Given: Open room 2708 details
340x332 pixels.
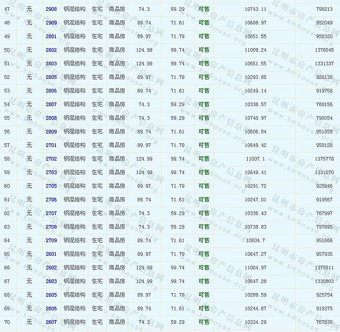Looking at the screenshot, I should (51, 227).
